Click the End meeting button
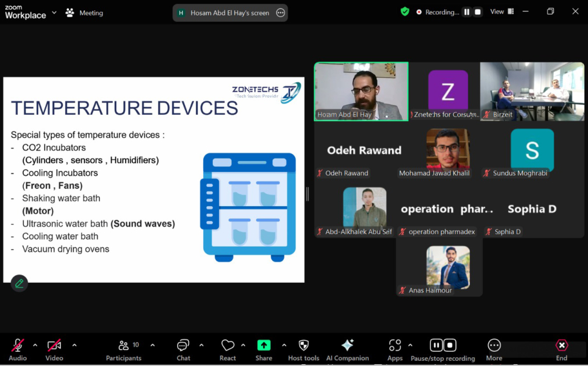Image resolution: width=588 pixels, height=366 pixels. [x=562, y=349]
